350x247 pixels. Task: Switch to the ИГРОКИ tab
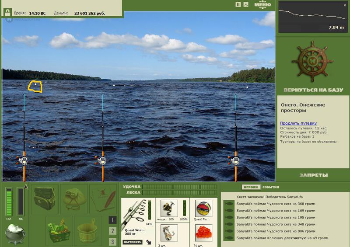tap(251, 187)
